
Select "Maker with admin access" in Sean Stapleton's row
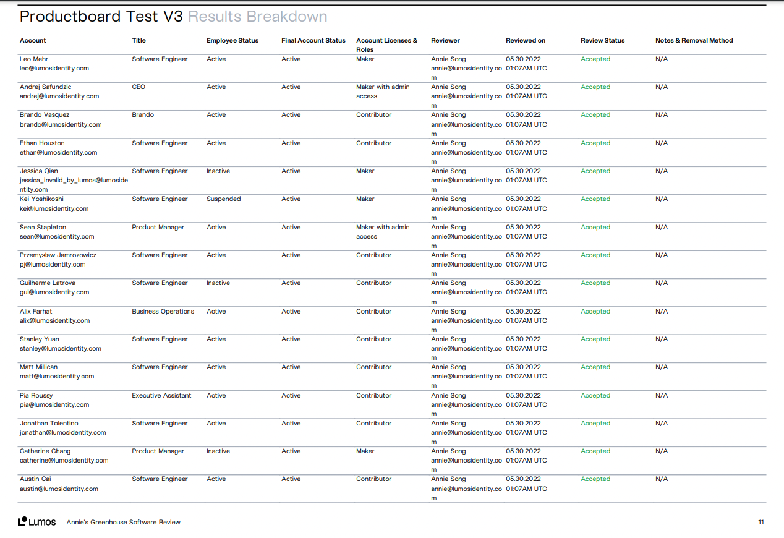coord(383,232)
